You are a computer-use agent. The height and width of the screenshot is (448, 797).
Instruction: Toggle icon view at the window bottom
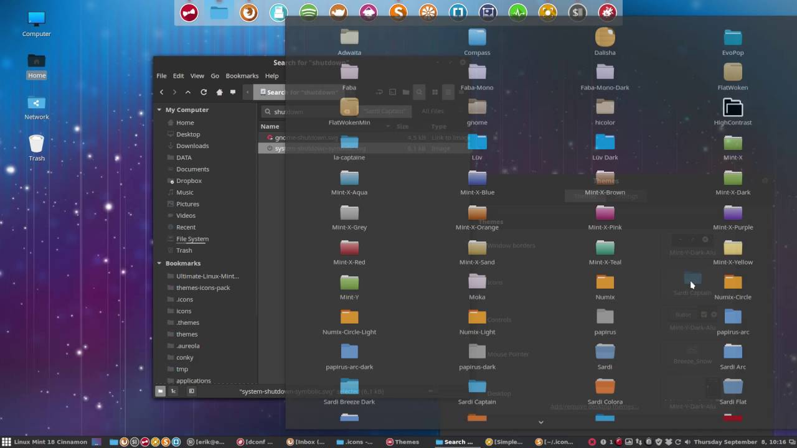click(x=161, y=391)
